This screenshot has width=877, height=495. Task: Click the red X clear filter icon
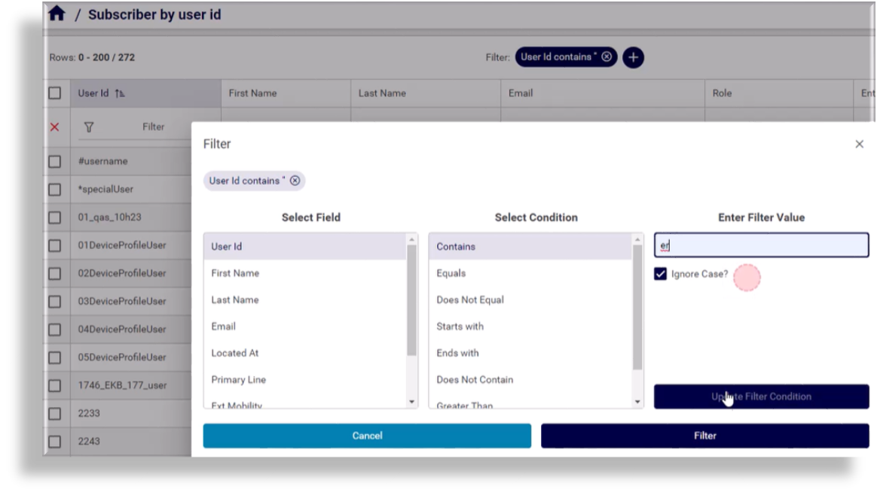tap(54, 127)
